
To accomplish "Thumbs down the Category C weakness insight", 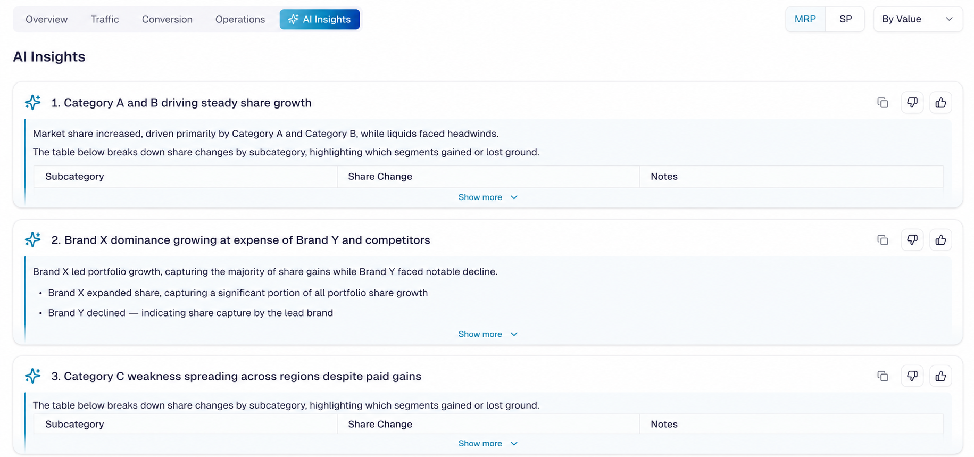I will [x=912, y=376].
